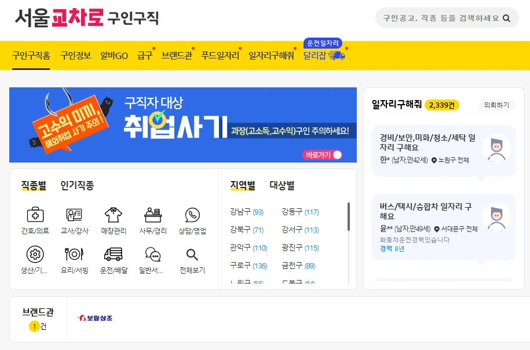Open the 금천구 (89) region link
Image resolution: width=530 pixels, height=350 pixels.
[x=298, y=266]
